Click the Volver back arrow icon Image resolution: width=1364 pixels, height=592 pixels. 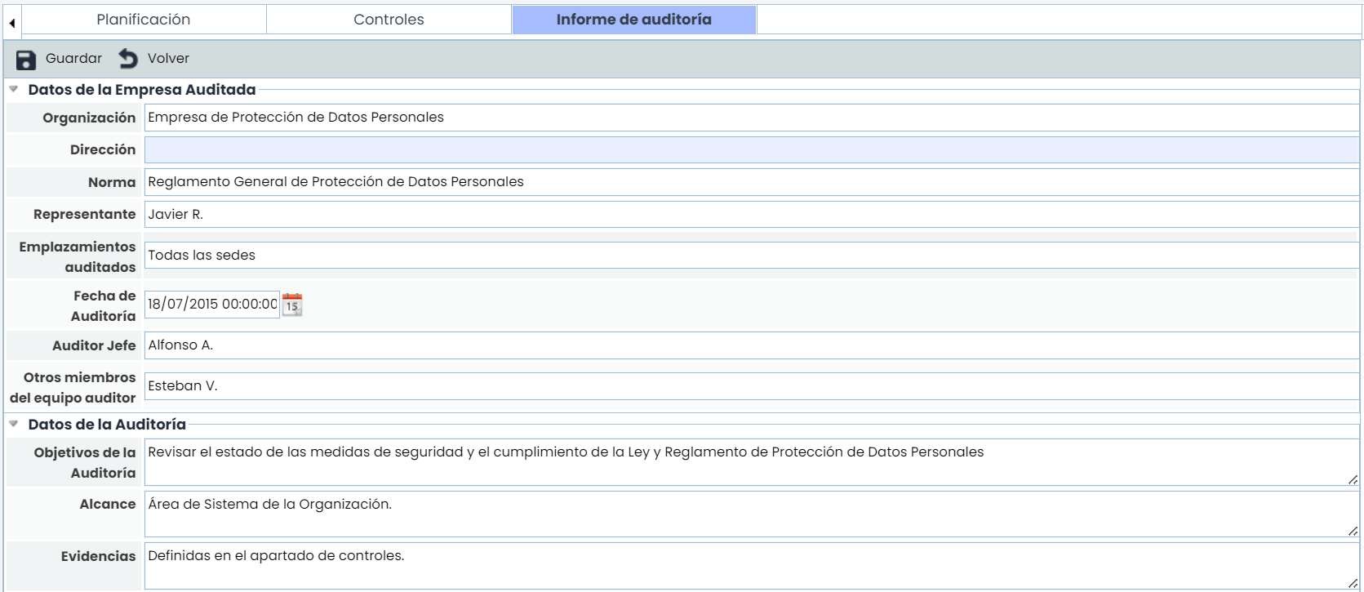pos(128,59)
